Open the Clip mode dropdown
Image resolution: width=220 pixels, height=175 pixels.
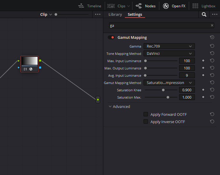click(46, 15)
